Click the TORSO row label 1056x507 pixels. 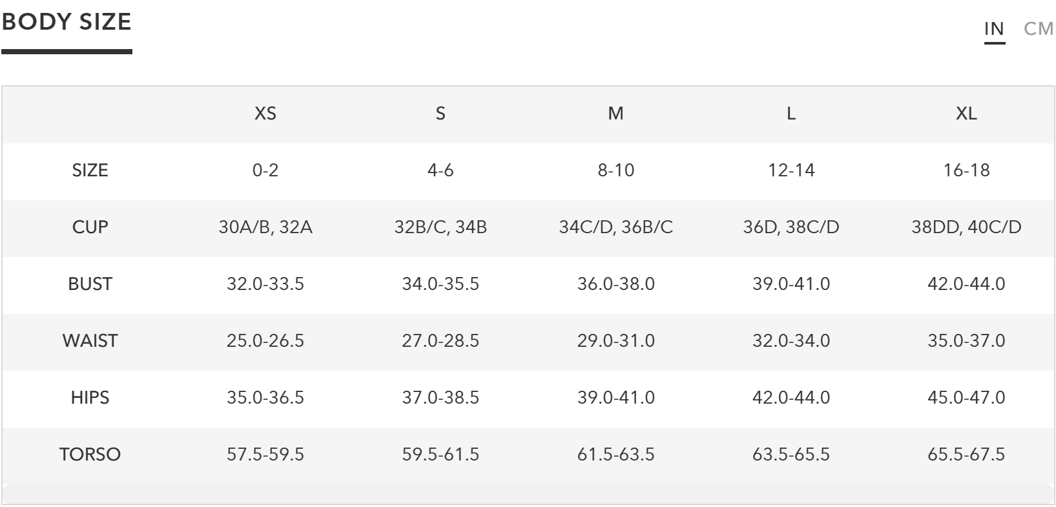coord(90,455)
